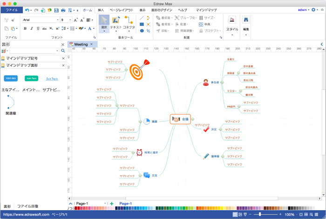Pick the red color swatch in palette
326x219 pixels.
(78, 208)
